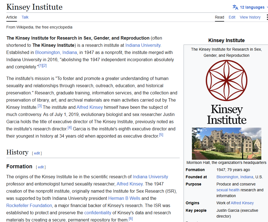Open the more options vertical dots menu
The height and width of the screenshot is (222, 268).
coord(267,17)
